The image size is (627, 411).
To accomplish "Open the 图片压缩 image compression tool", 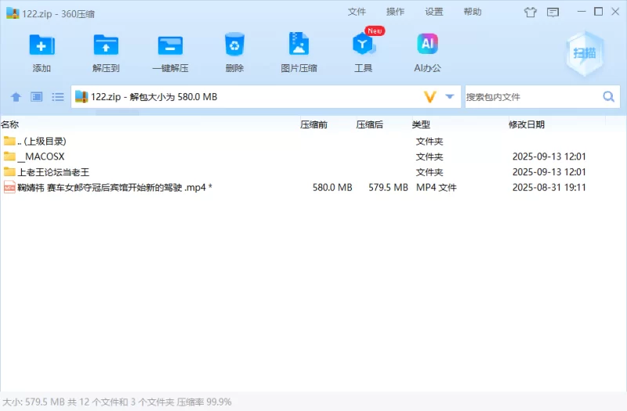I will pos(299,44).
